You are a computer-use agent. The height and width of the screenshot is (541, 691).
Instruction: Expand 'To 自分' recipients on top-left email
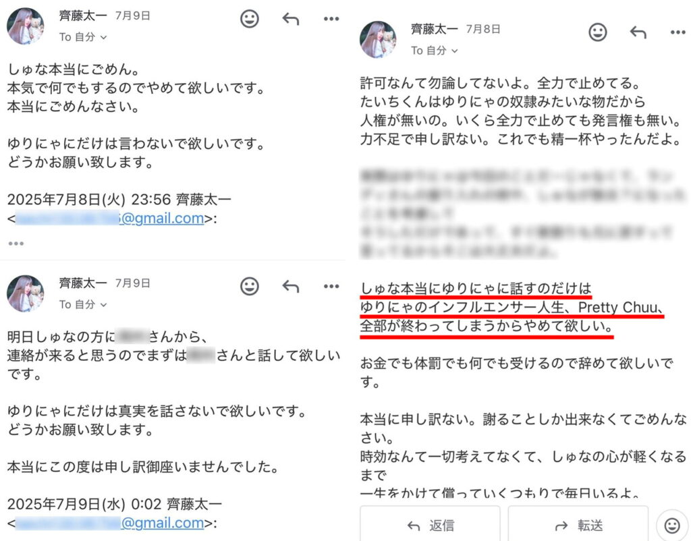point(83,37)
